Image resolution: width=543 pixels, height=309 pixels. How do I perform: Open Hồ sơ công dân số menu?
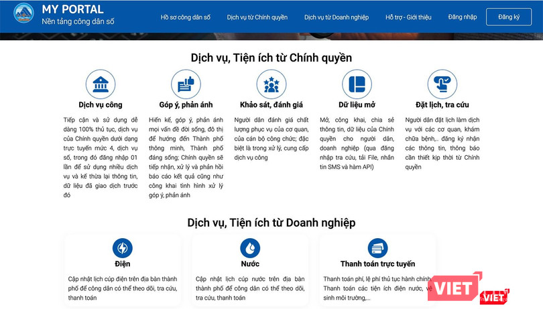point(185,17)
